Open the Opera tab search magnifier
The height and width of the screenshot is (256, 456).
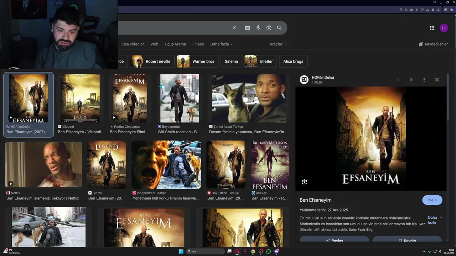pos(435,2)
